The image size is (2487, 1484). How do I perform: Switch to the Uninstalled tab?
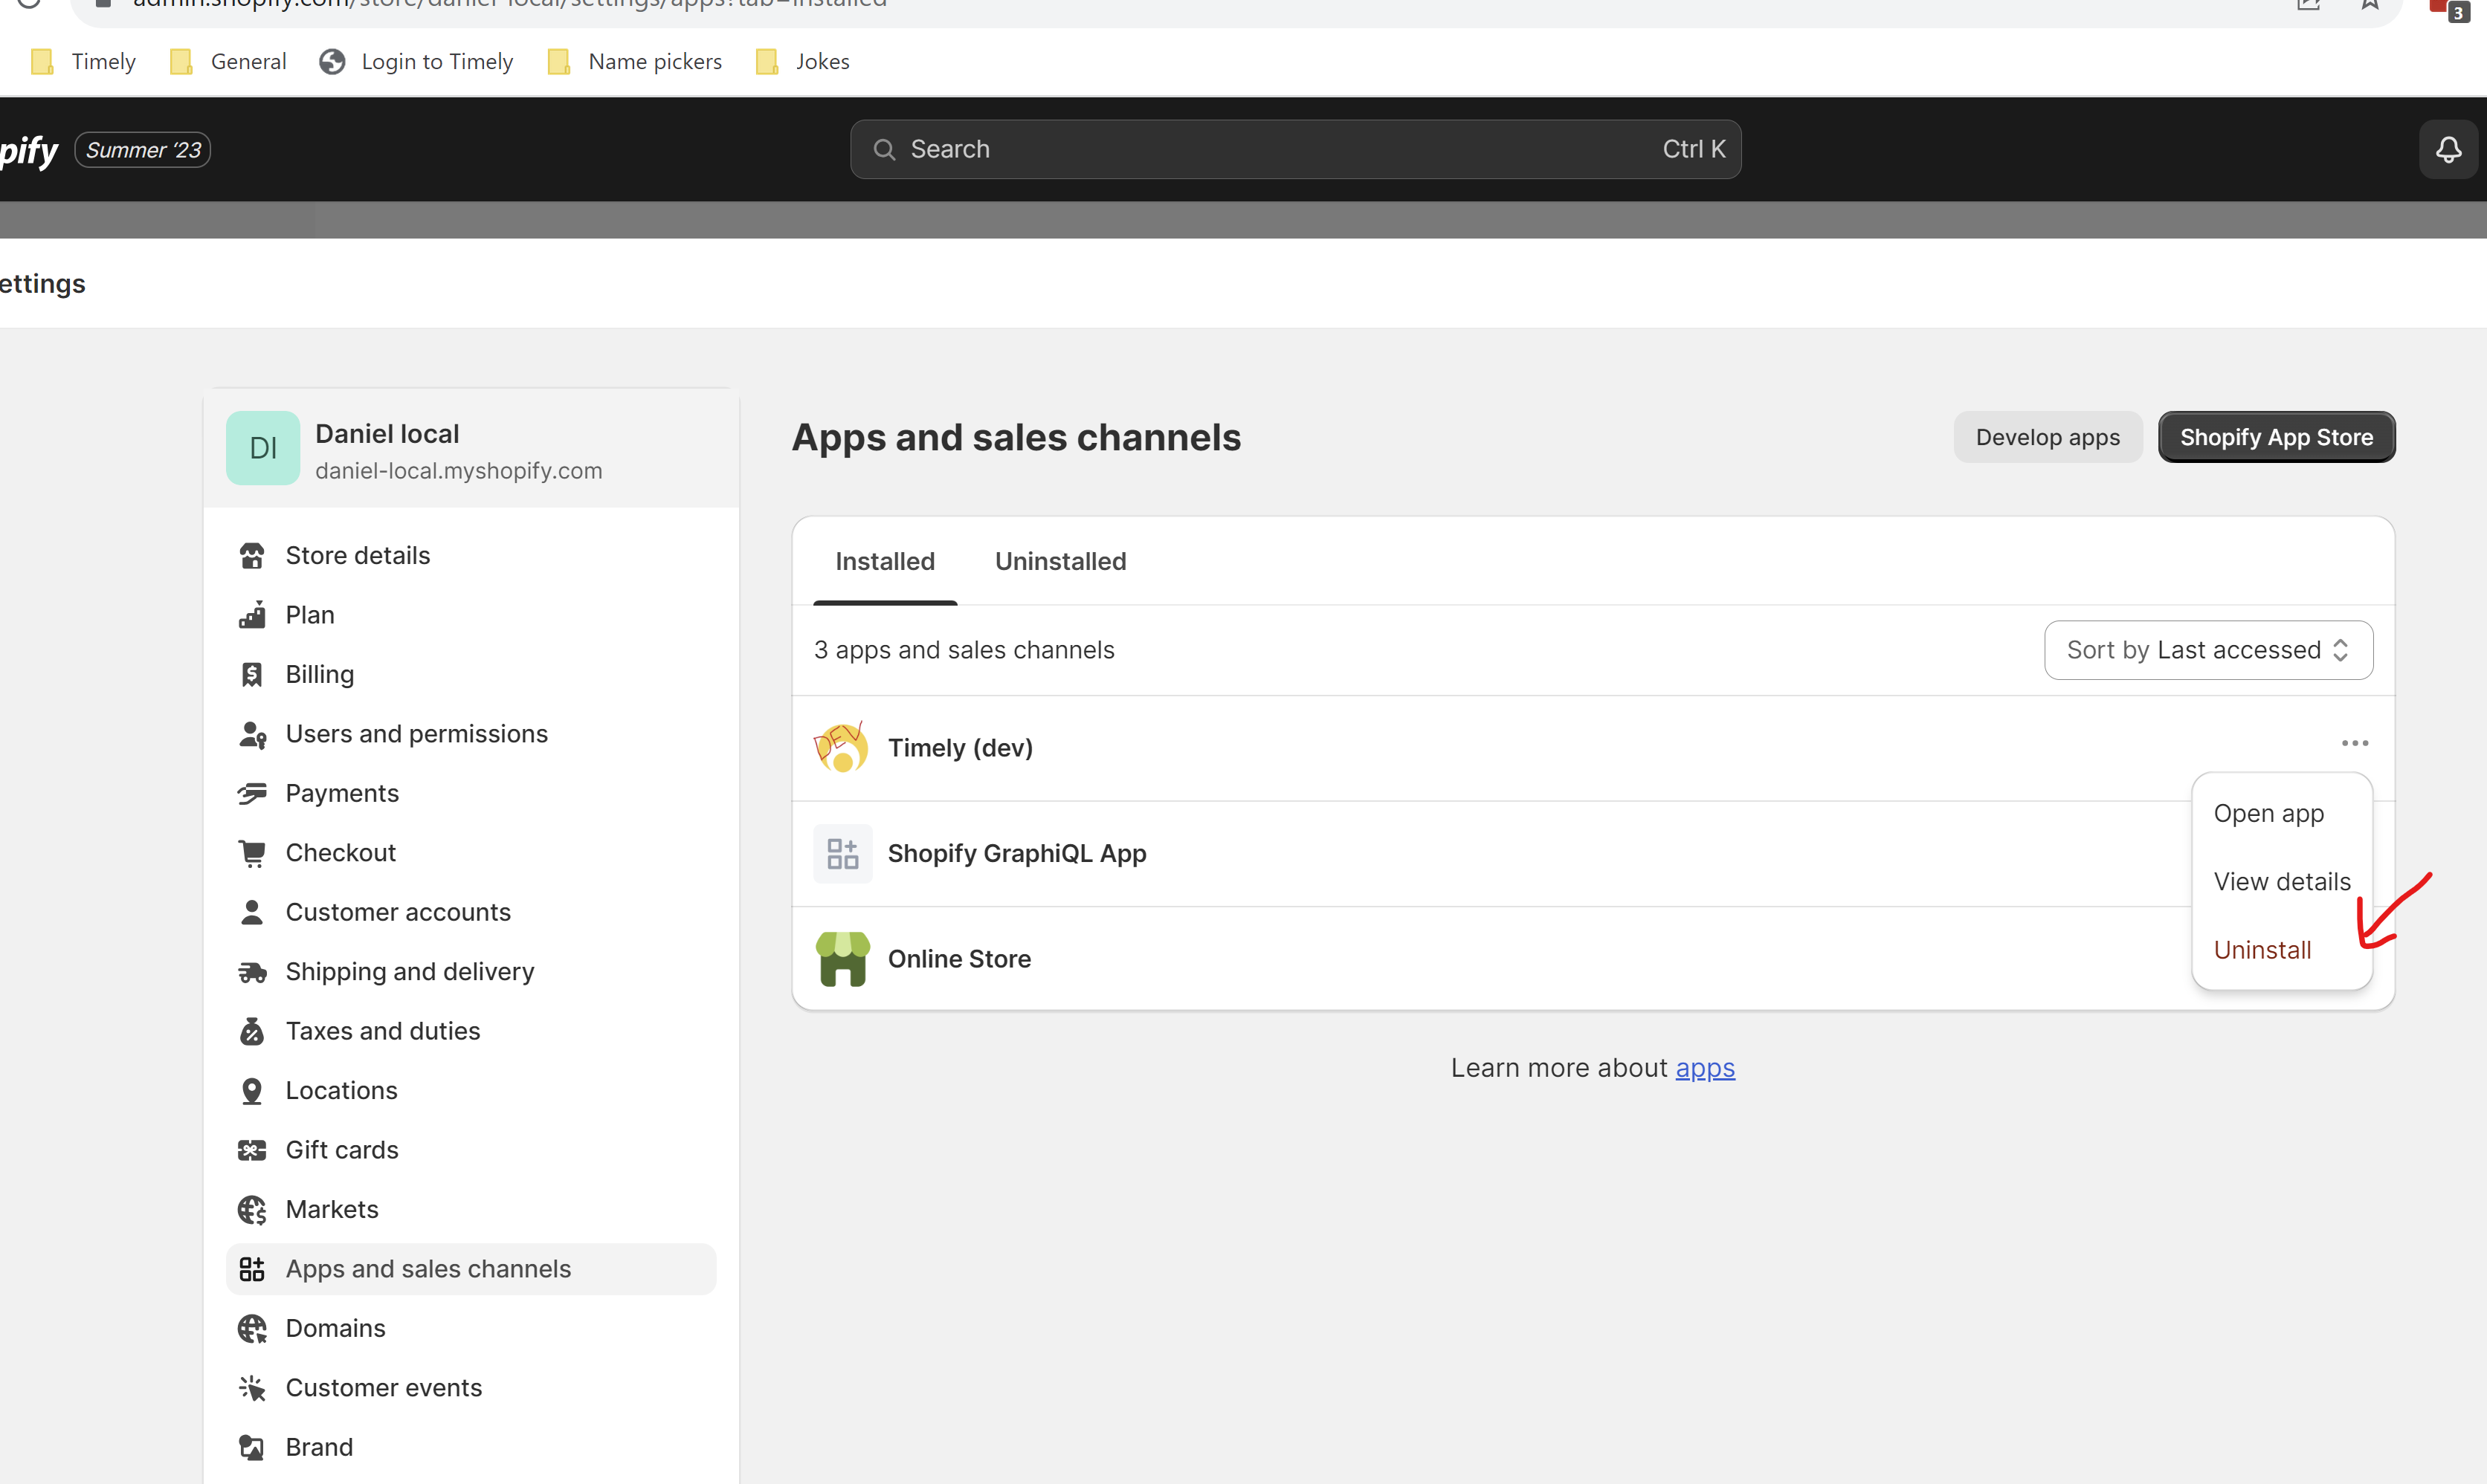(x=1060, y=562)
